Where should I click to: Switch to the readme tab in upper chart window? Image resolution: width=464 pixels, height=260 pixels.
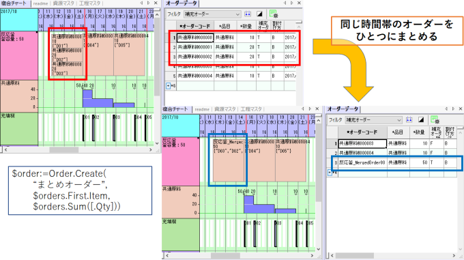pos(40,3)
